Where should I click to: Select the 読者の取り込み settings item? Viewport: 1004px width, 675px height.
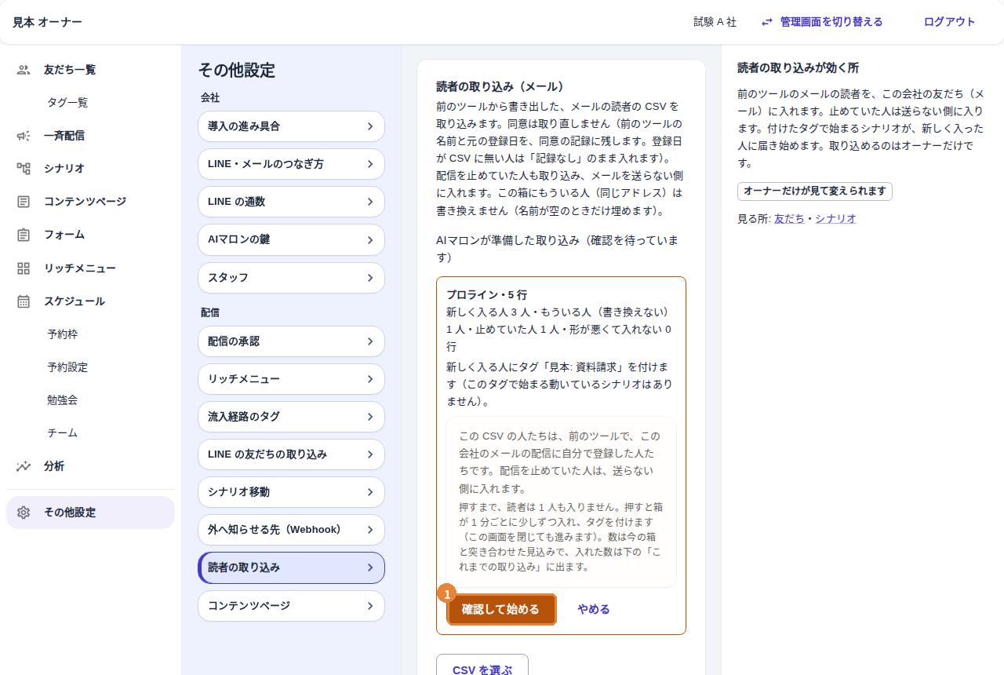click(x=291, y=567)
